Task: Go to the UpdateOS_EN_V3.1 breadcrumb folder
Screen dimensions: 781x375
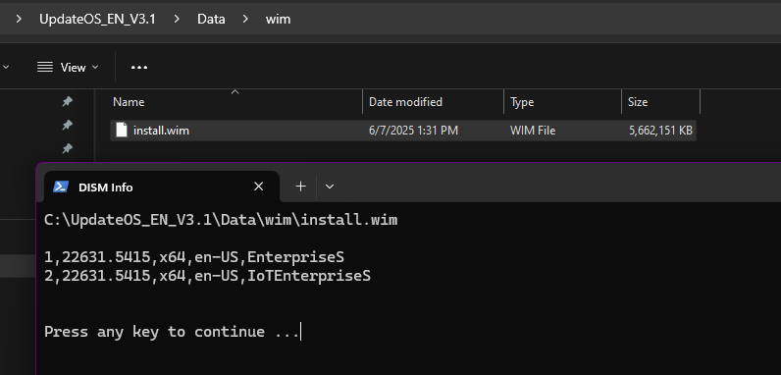Action: tap(98, 20)
